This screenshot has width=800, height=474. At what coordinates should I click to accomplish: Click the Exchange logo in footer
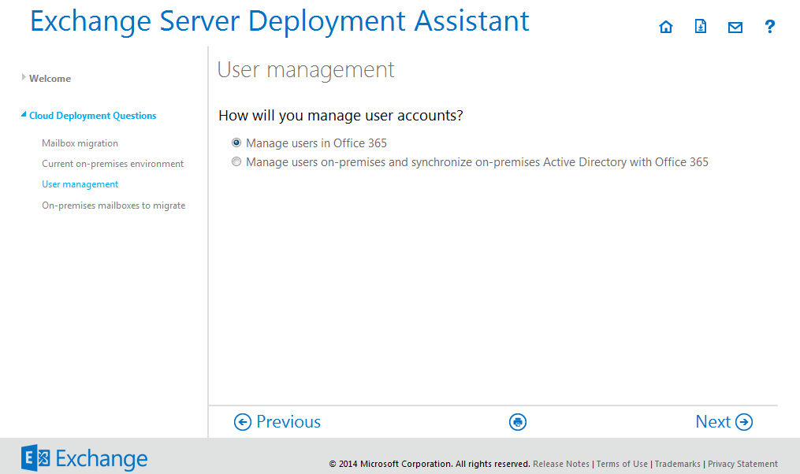click(x=84, y=458)
